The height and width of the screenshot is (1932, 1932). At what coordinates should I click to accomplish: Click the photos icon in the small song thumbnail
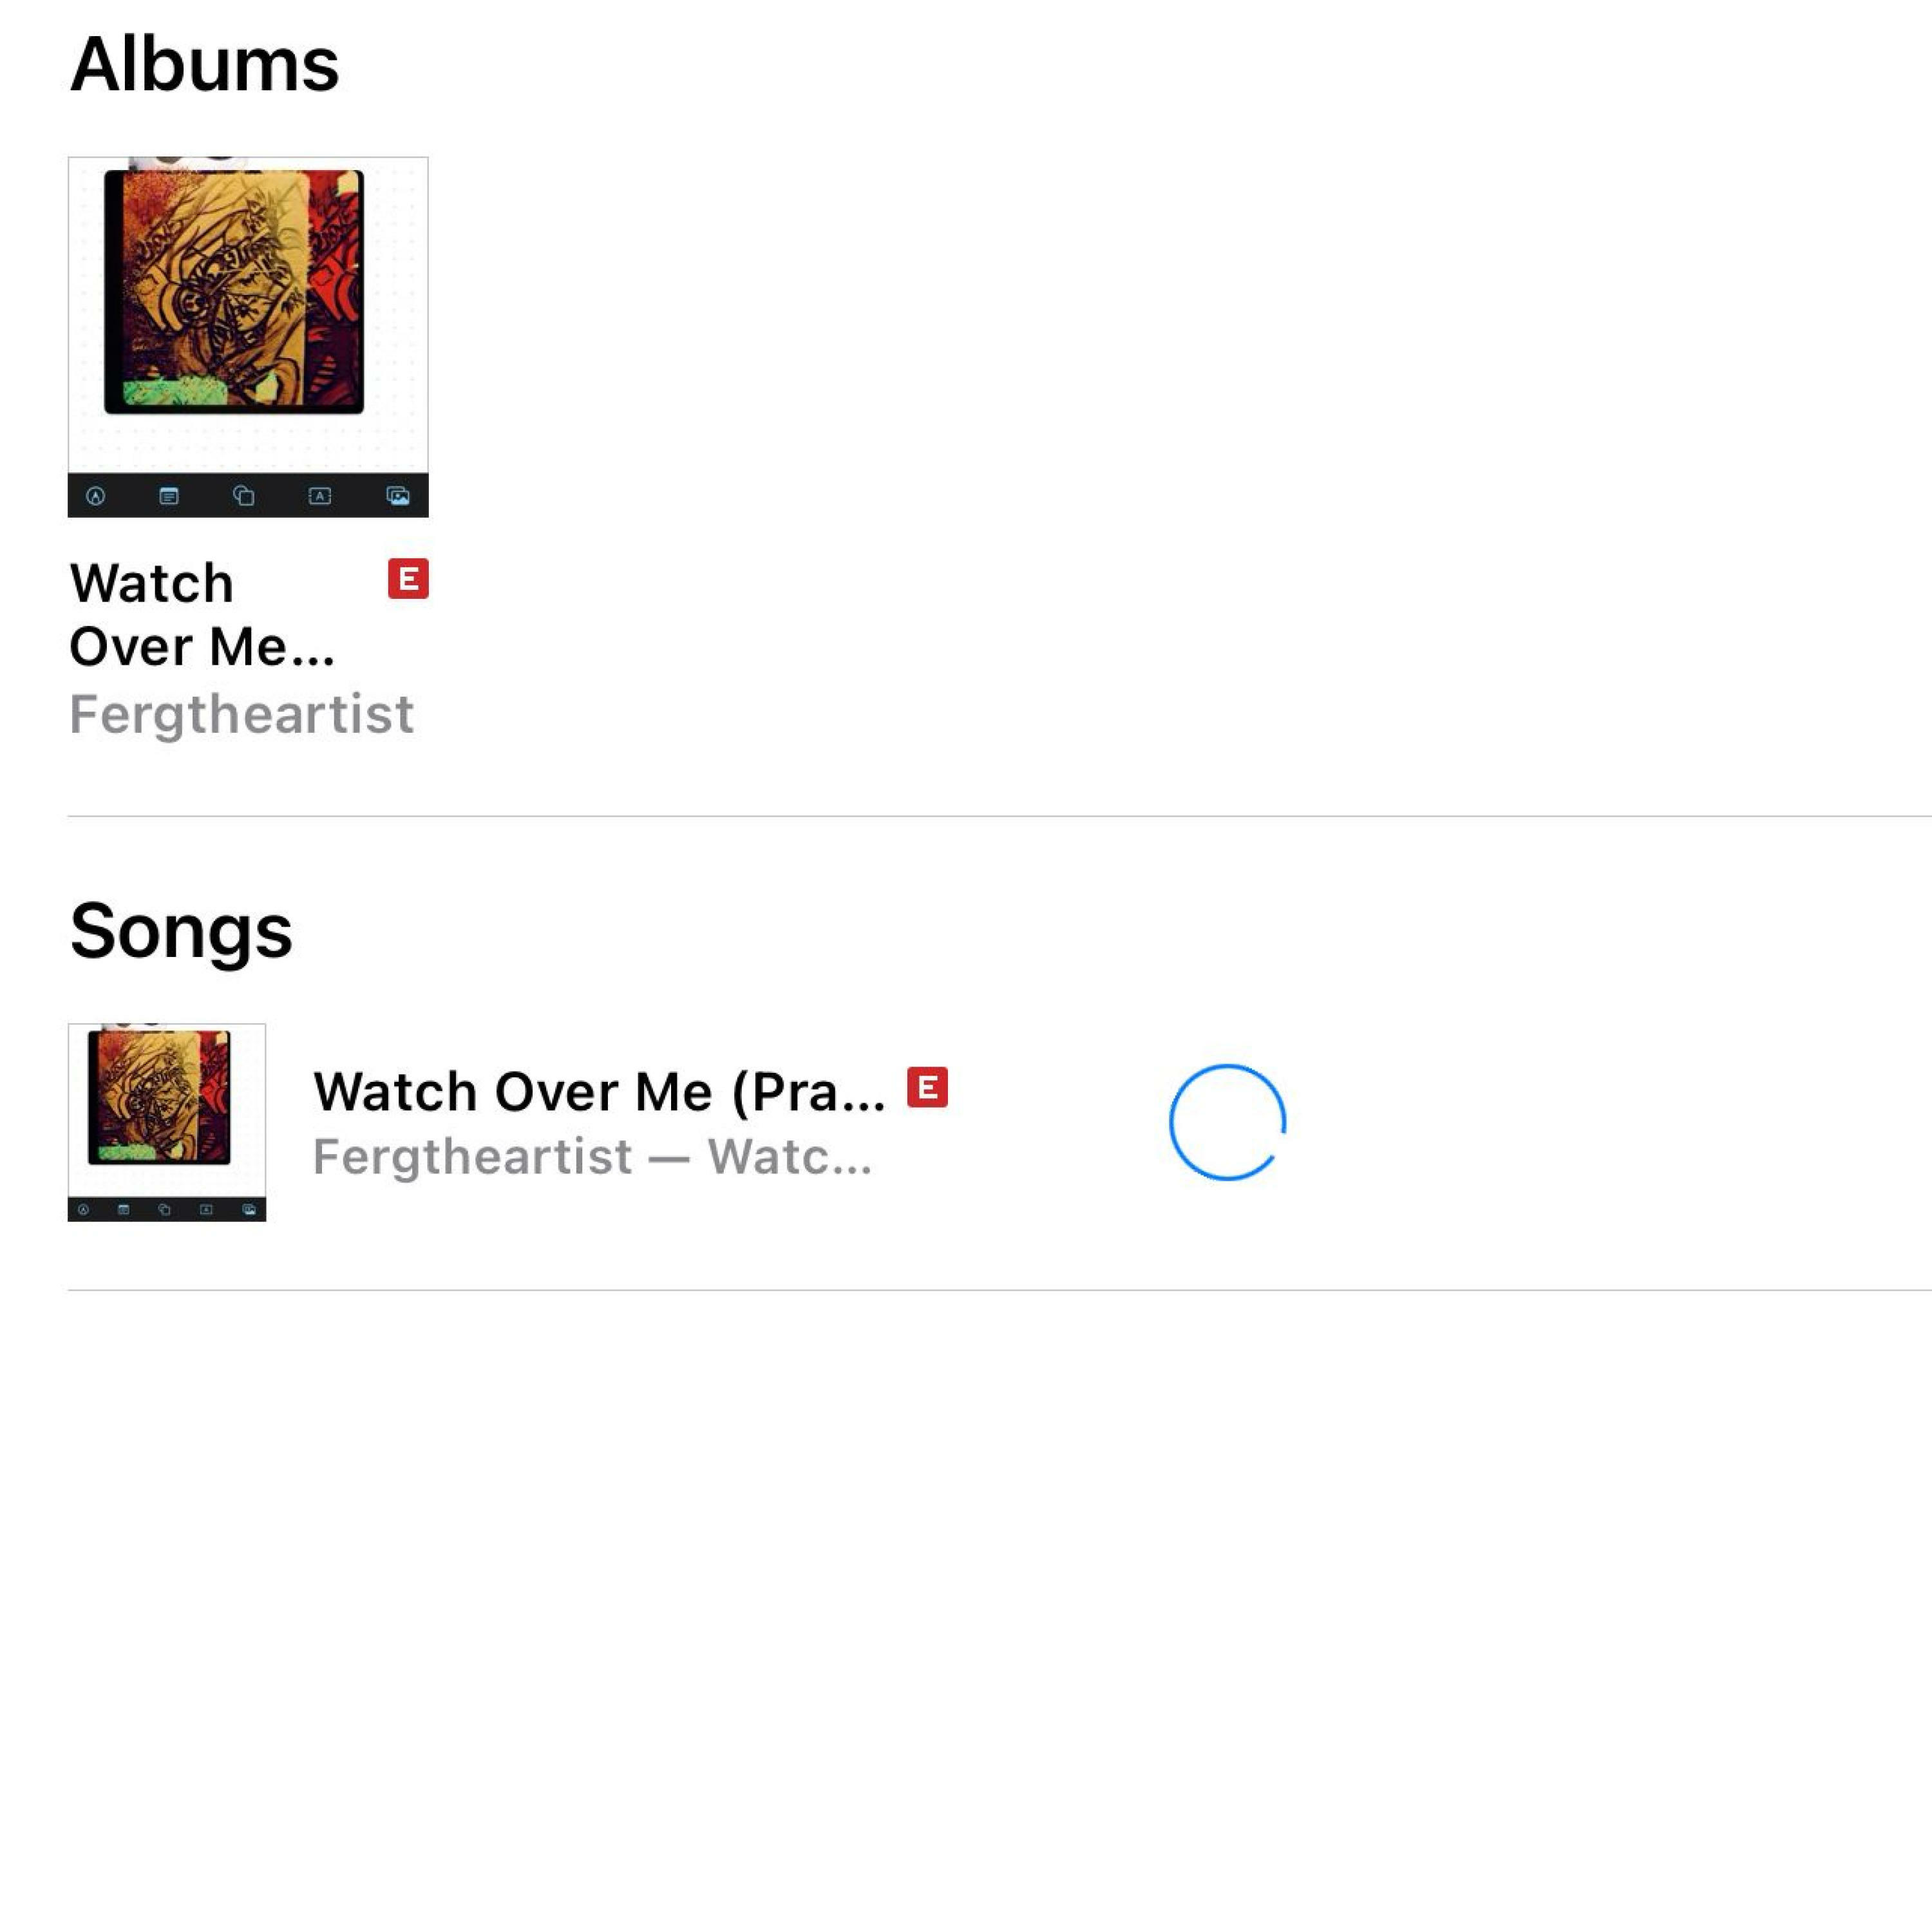tap(249, 1210)
